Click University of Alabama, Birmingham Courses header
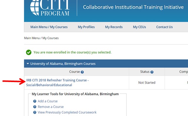188x116 pixels. click(63, 64)
